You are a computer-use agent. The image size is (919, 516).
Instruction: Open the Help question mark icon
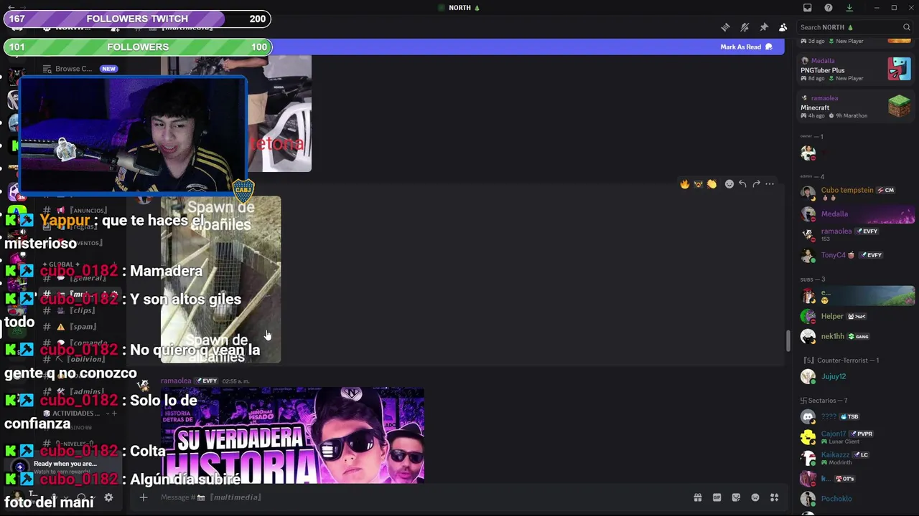pyautogui.click(x=829, y=8)
